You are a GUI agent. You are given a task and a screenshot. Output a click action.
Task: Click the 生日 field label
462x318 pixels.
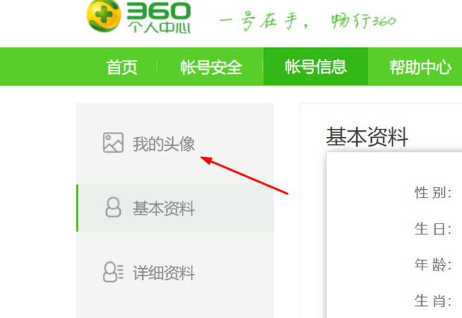[x=433, y=229]
